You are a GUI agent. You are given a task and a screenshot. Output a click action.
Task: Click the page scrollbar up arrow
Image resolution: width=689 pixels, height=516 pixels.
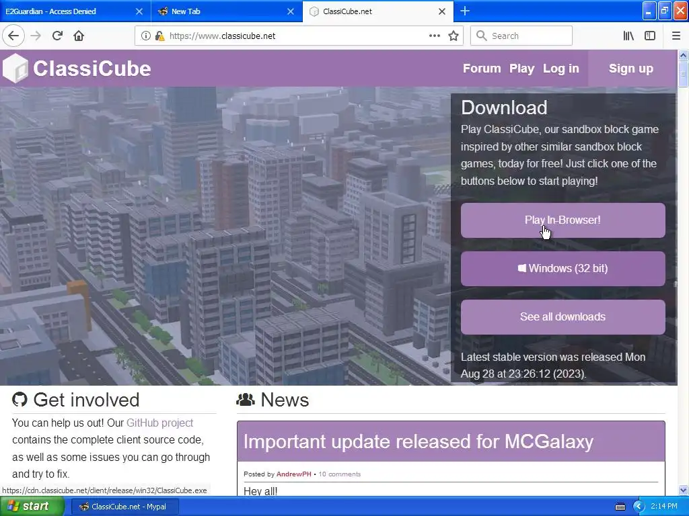(683, 55)
